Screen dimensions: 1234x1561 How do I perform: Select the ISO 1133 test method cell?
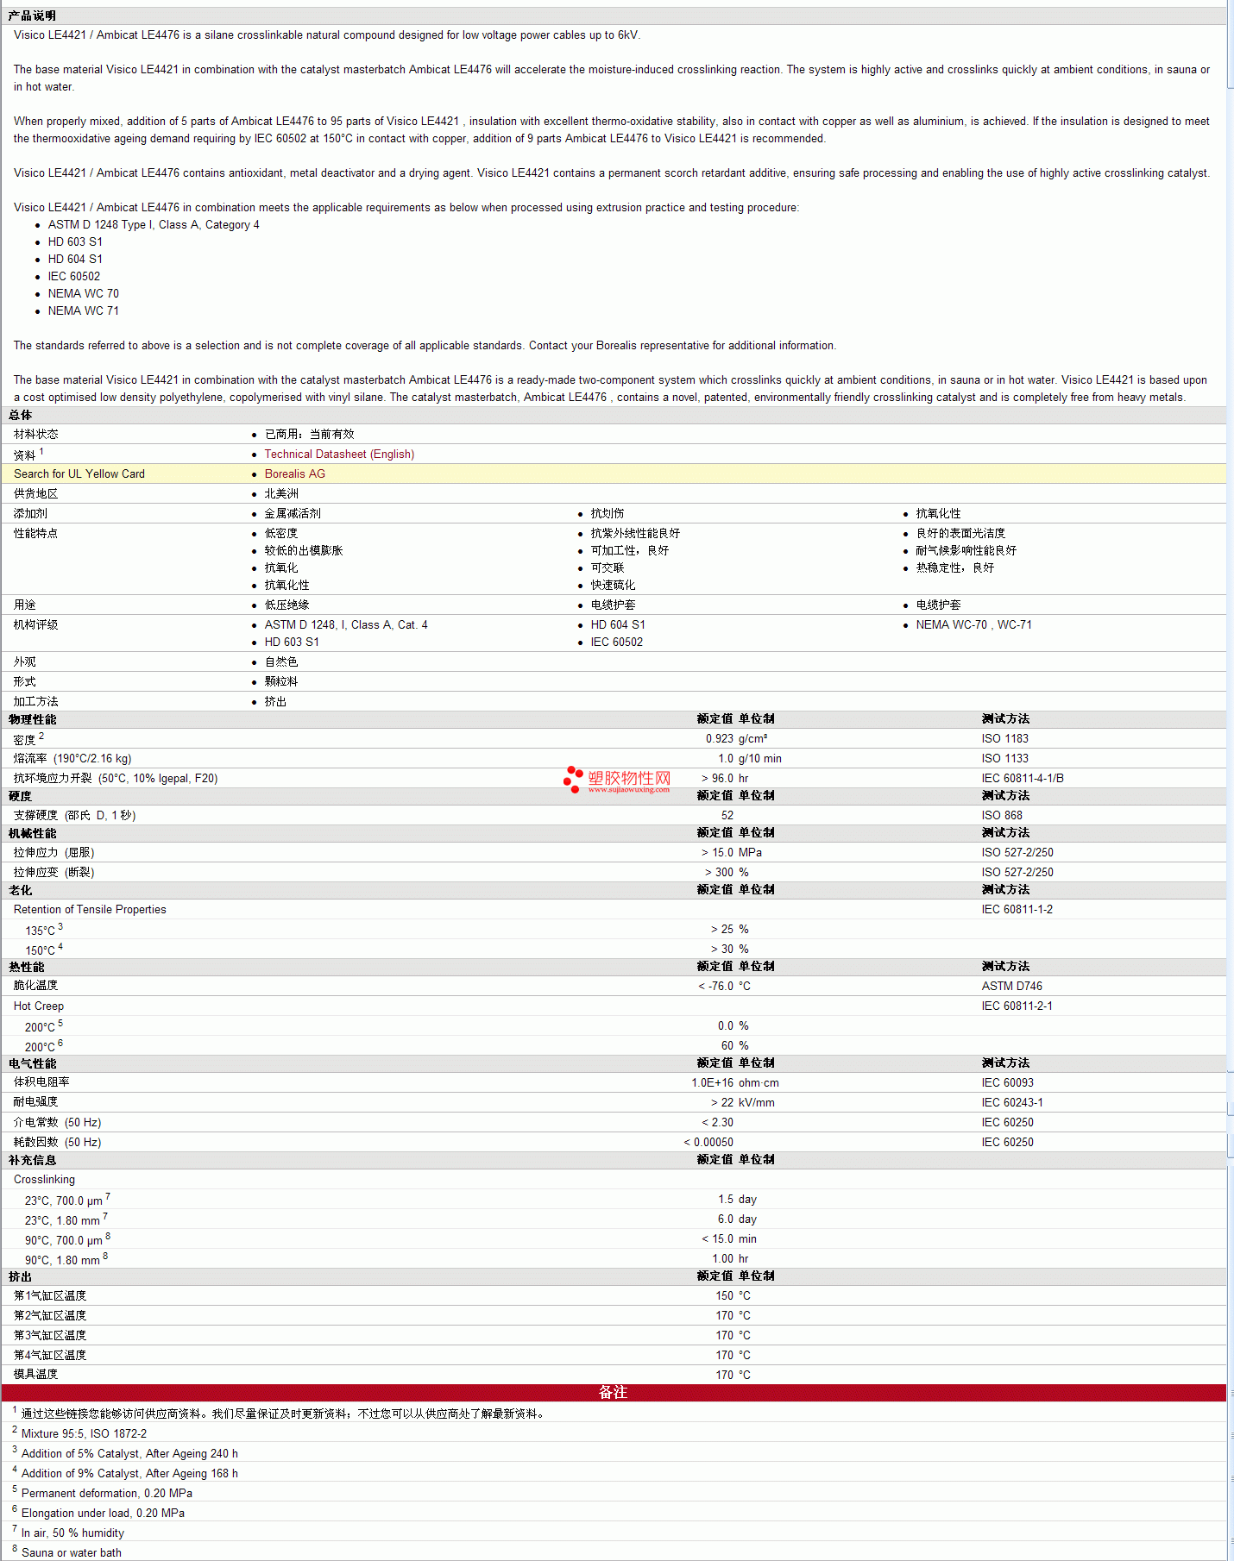pyautogui.click(x=1005, y=758)
